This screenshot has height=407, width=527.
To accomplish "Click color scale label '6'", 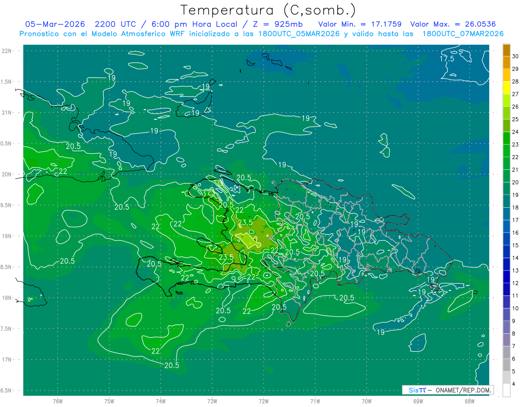I will (514, 359).
